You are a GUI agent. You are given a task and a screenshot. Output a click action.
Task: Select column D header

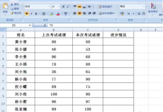tap(118, 30)
